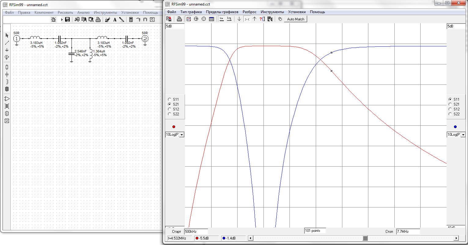Select right axis S21 radio button
Image resolution: width=468 pixels, height=245 pixels.
tap(450, 104)
